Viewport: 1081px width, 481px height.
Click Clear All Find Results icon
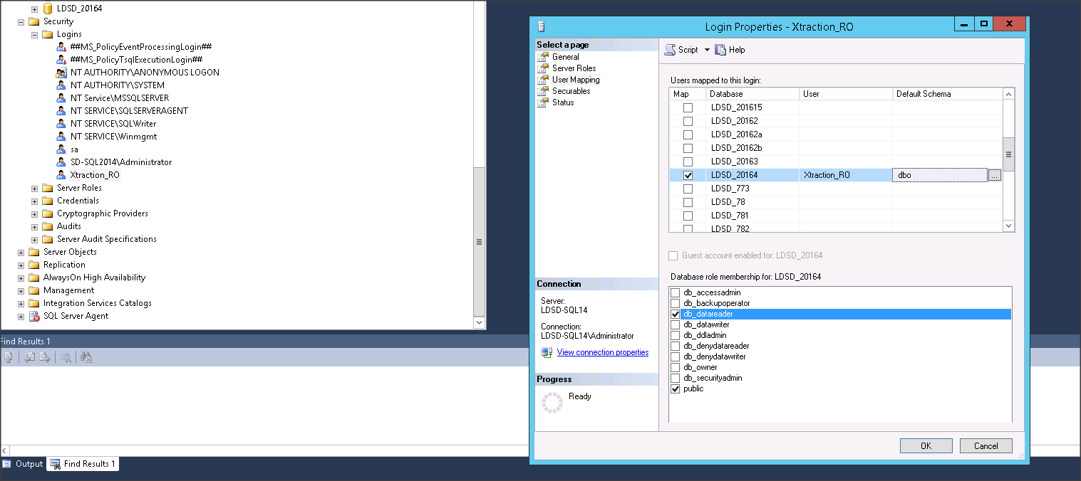click(64, 357)
